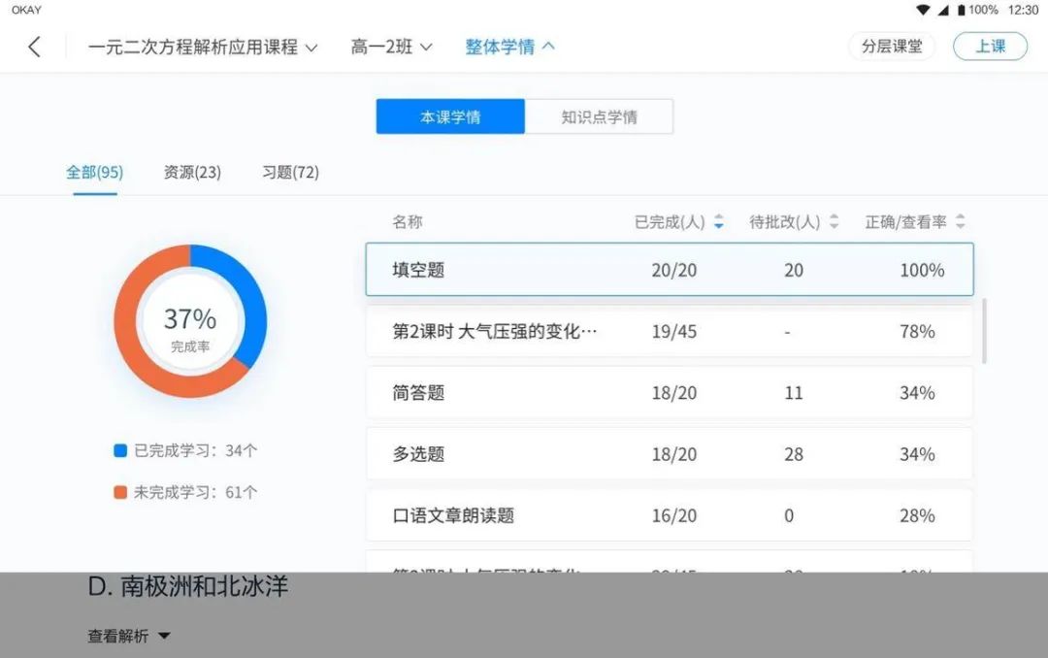This screenshot has width=1048, height=658.
Task: Click the blue 已完成学习 legend square
Action: point(120,450)
